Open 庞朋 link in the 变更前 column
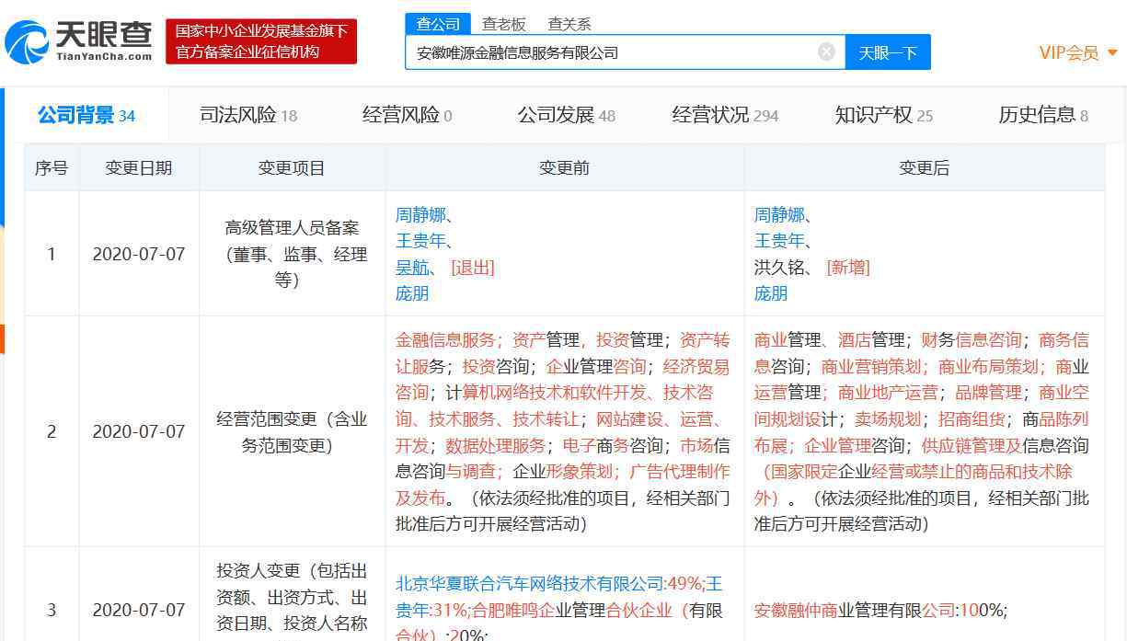This screenshot has width=1127, height=641. pyautogui.click(x=412, y=293)
